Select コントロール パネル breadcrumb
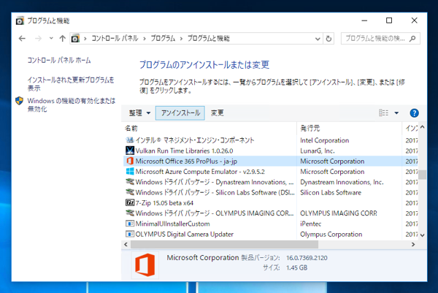438x293 pixels. 115,38
